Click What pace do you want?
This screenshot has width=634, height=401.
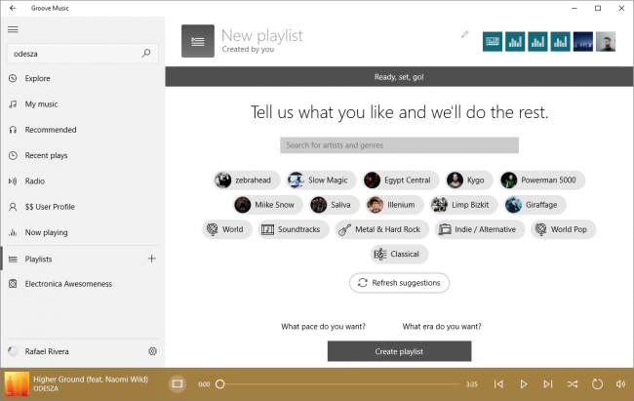323,327
